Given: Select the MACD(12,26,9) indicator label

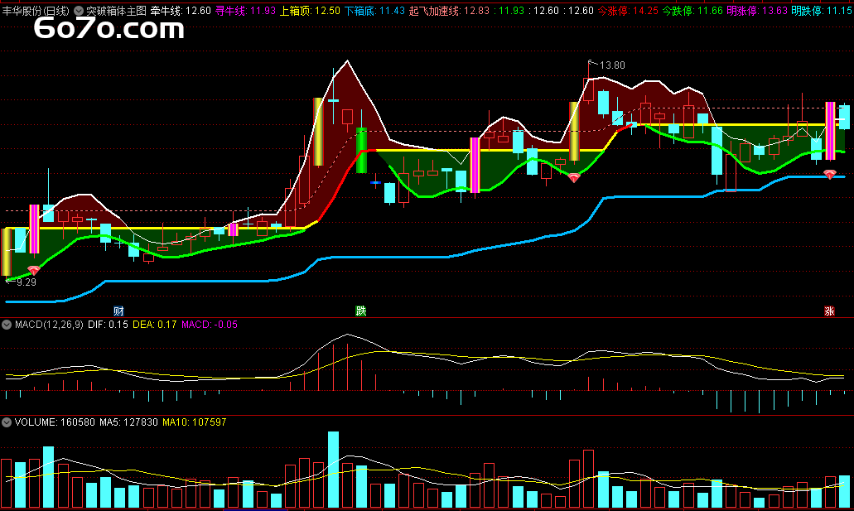Looking at the screenshot, I should click(x=49, y=325).
